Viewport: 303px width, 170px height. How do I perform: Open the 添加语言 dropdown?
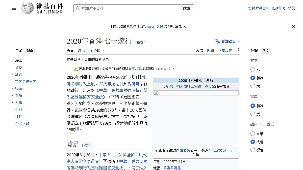228,41
